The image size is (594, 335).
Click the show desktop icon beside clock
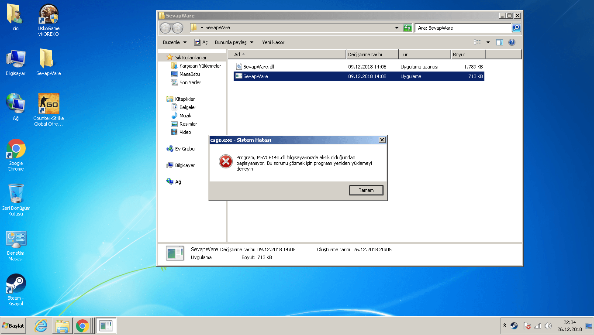[588, 326]
